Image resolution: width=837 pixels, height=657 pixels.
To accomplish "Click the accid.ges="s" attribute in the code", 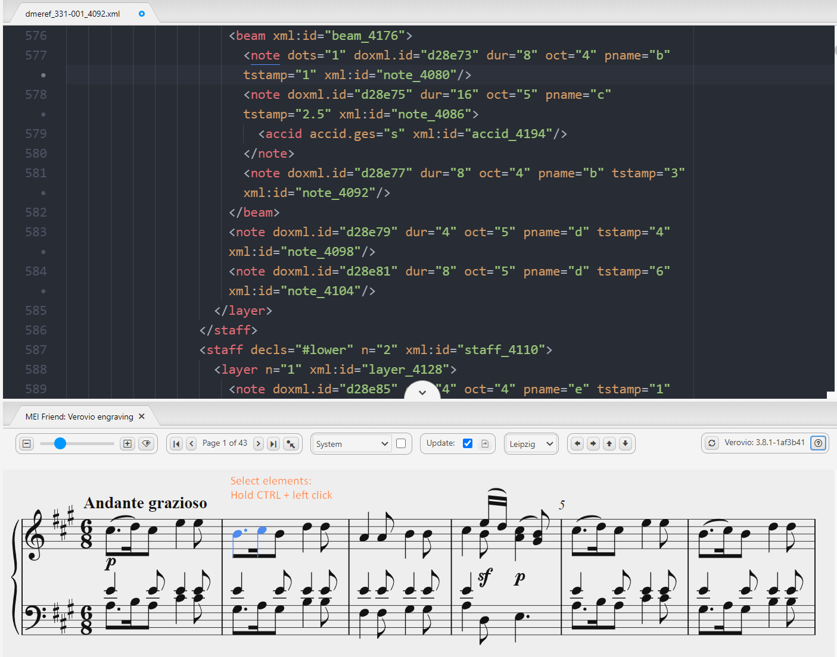I will [x=357, y=134].
